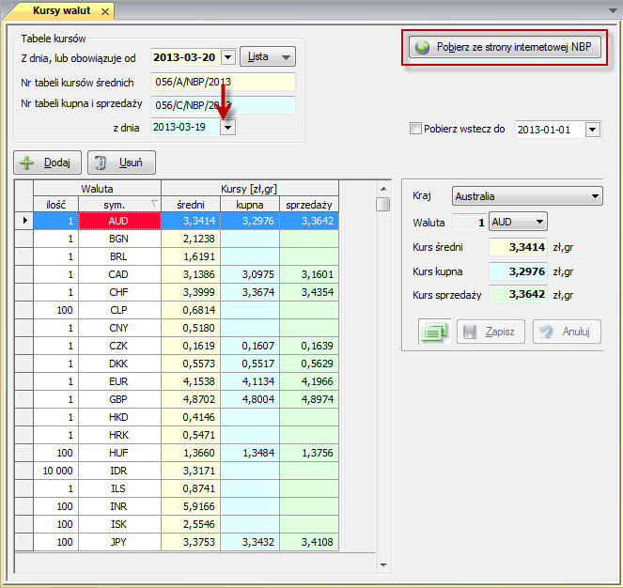Click the kupna column header
623x588 pixels.
[250, 204]
